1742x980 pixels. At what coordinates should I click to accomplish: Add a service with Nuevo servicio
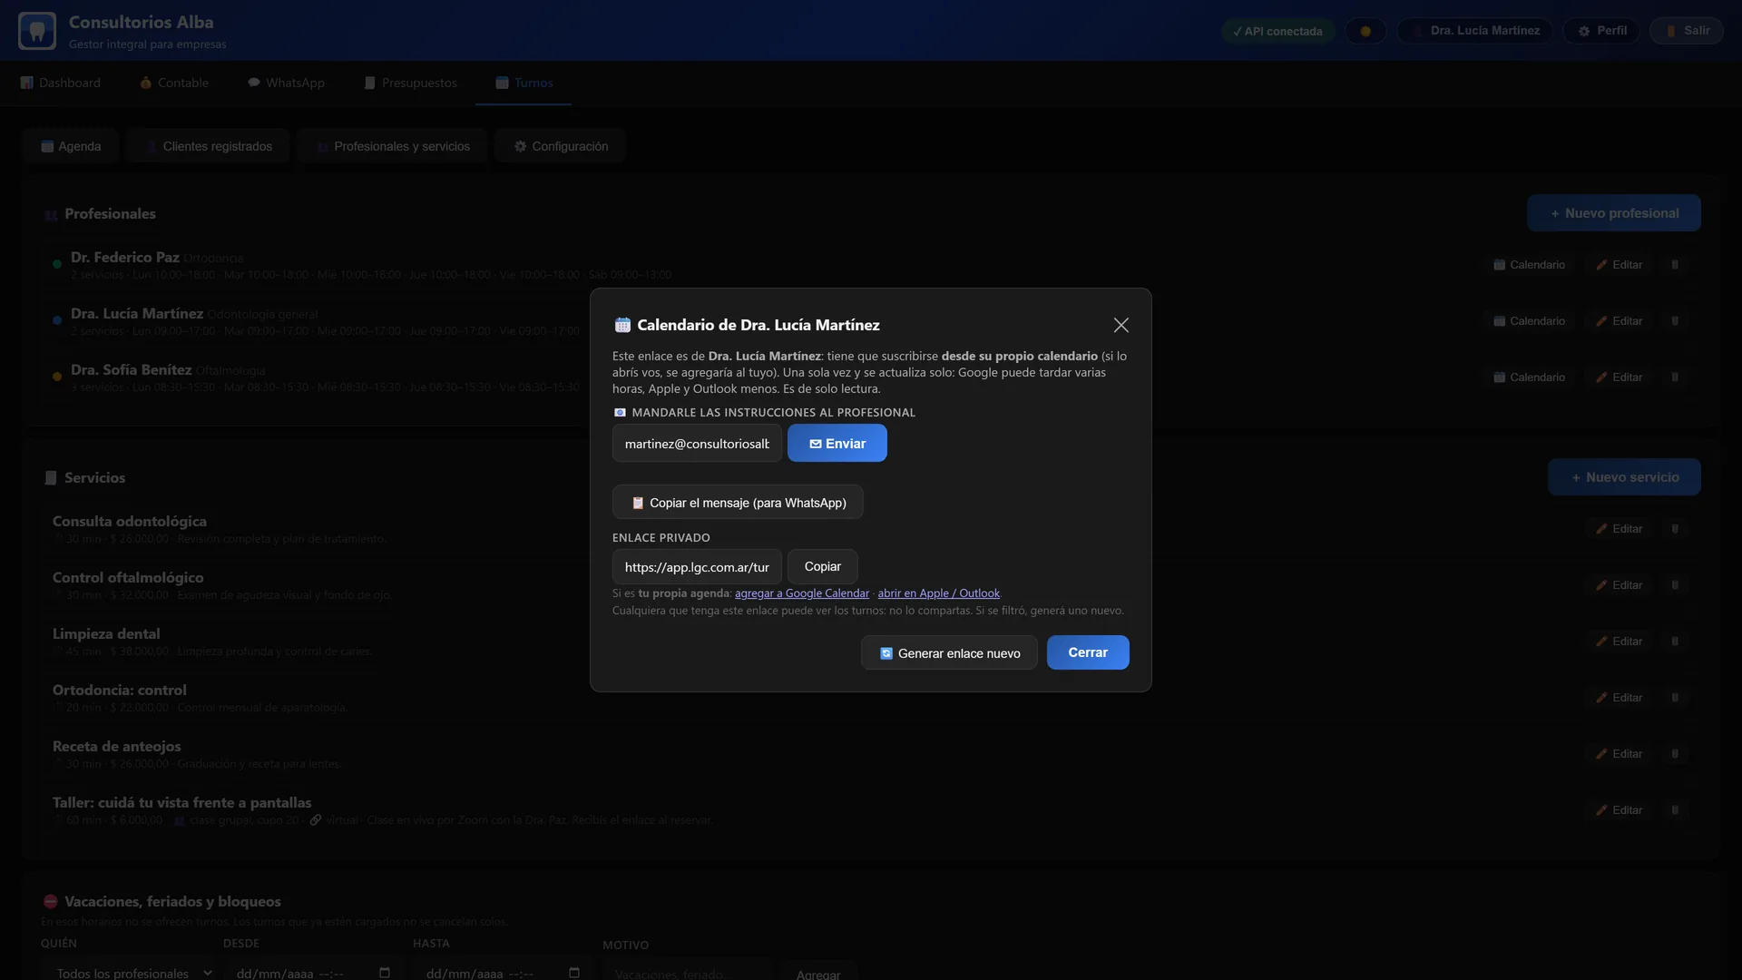pyautogui.click(x=1623, y=477)
